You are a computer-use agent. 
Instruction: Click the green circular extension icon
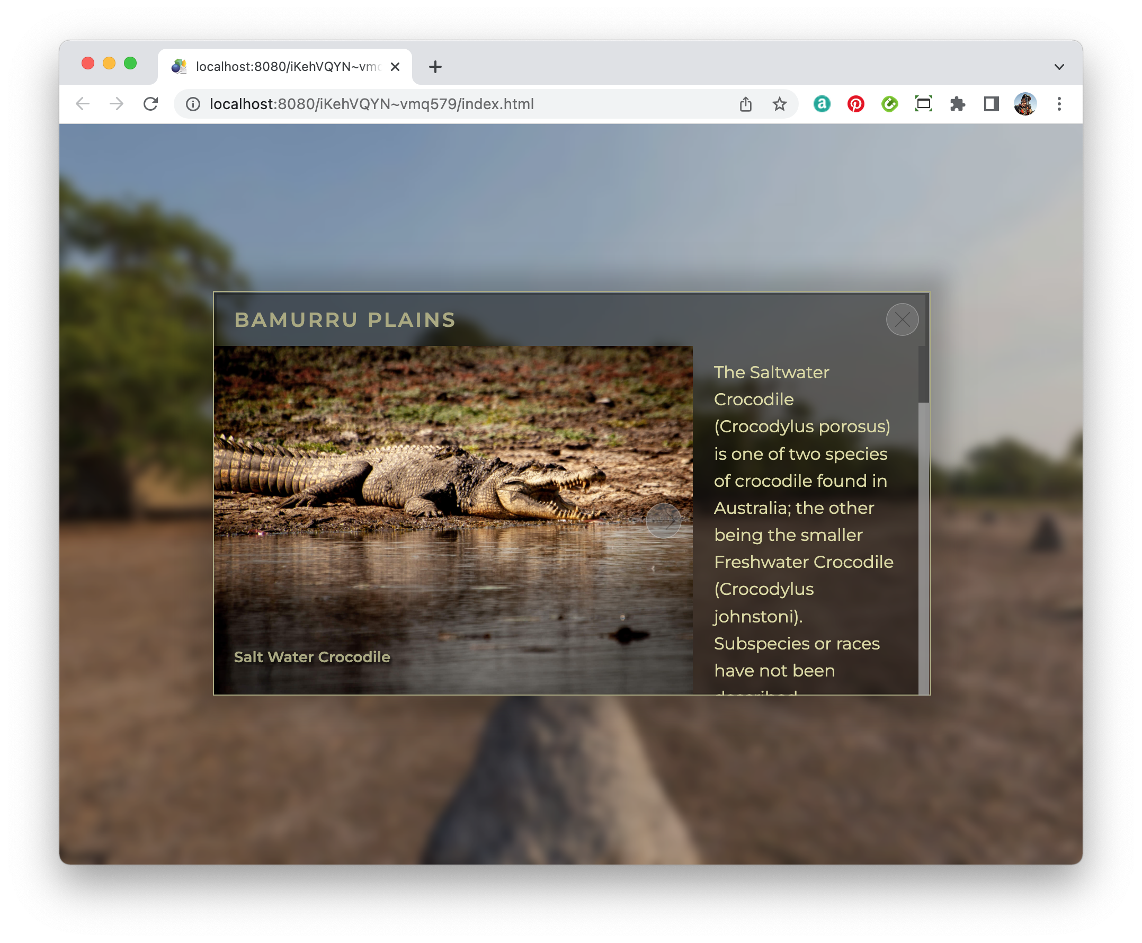tap(889, 104)
